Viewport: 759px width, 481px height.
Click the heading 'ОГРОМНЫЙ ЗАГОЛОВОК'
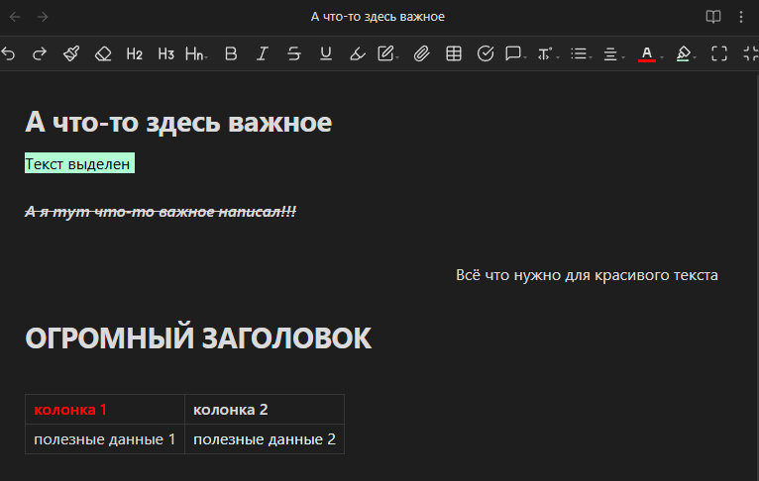[x=198, y=337]
